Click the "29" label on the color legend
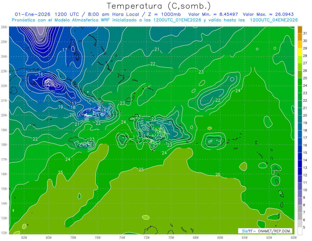Image resolution: width=312 pixels, height=241 pixels. pos(305,48)
